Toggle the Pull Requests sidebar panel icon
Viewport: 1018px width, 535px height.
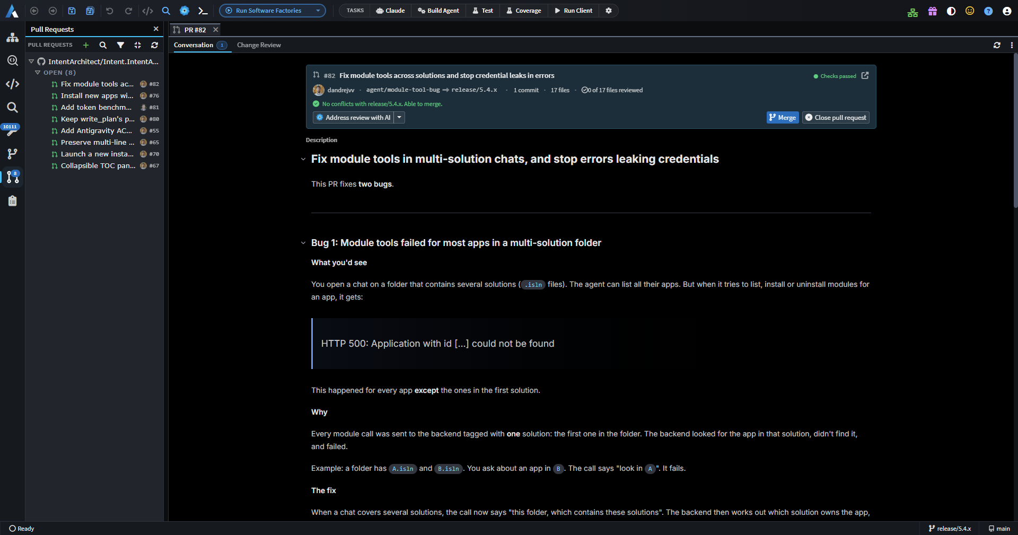(x=13, y=177)
